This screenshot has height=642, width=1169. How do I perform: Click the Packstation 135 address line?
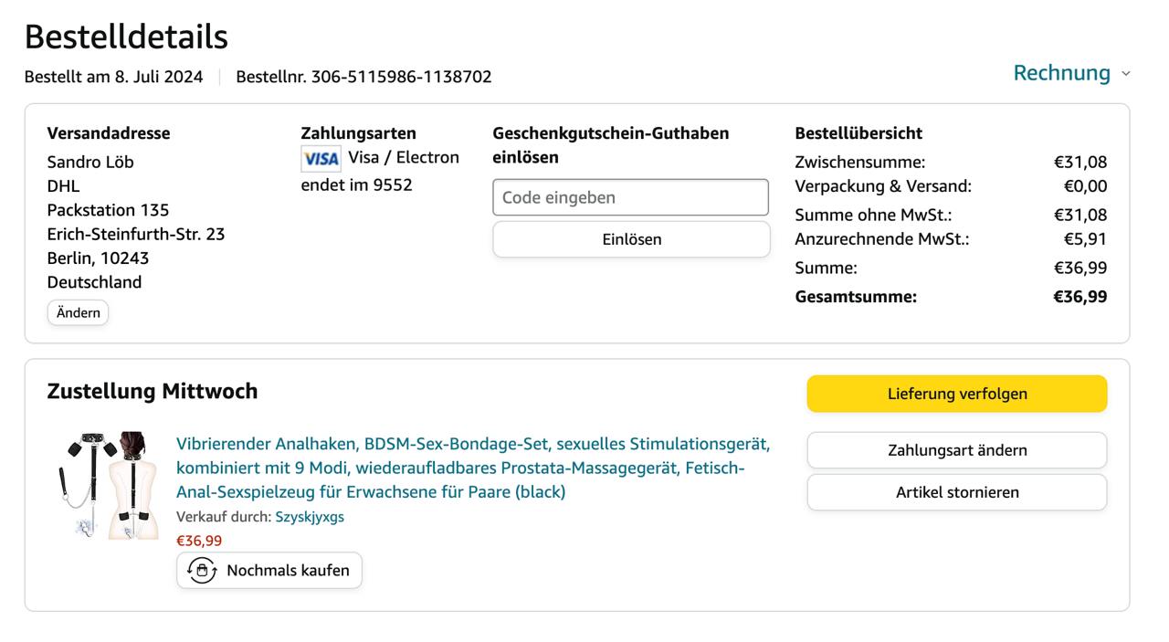tap(108, 210)
